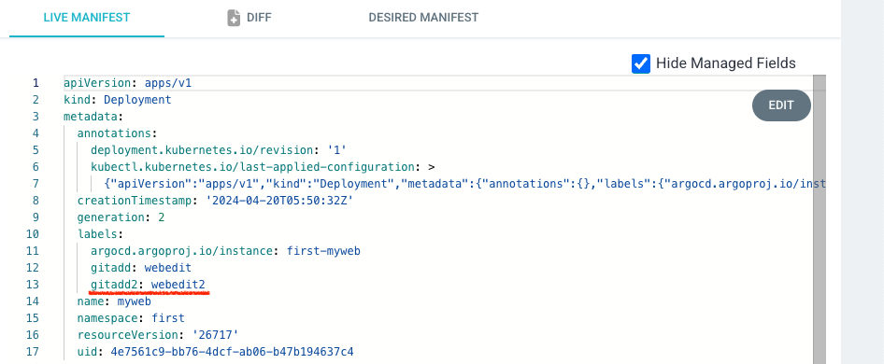
Task: Click the deployment.kubernetes.io/revision line
Action: [x=218, y=150]
